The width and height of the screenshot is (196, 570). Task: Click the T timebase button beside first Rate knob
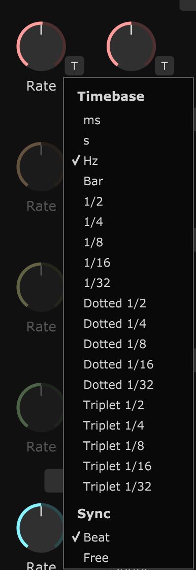[x=75, y=66]
